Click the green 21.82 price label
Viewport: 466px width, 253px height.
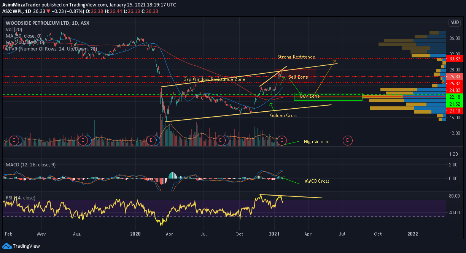coord(455,104)
